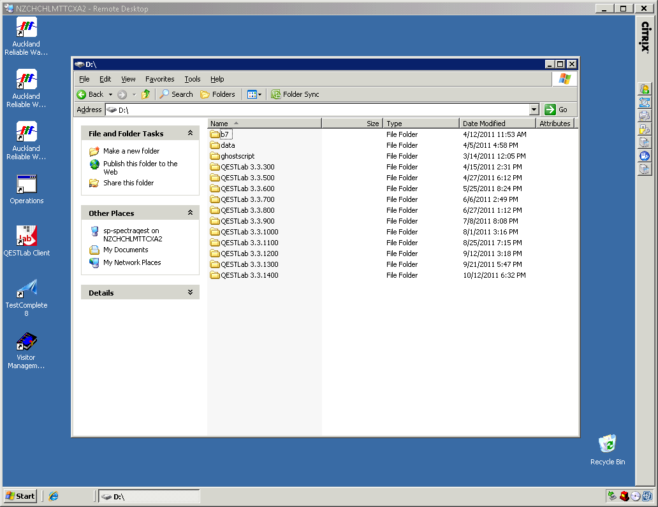Open the Tools menu
Viewport: 658px width, 507px height.
pyautogui.click(x=192, y=79)
